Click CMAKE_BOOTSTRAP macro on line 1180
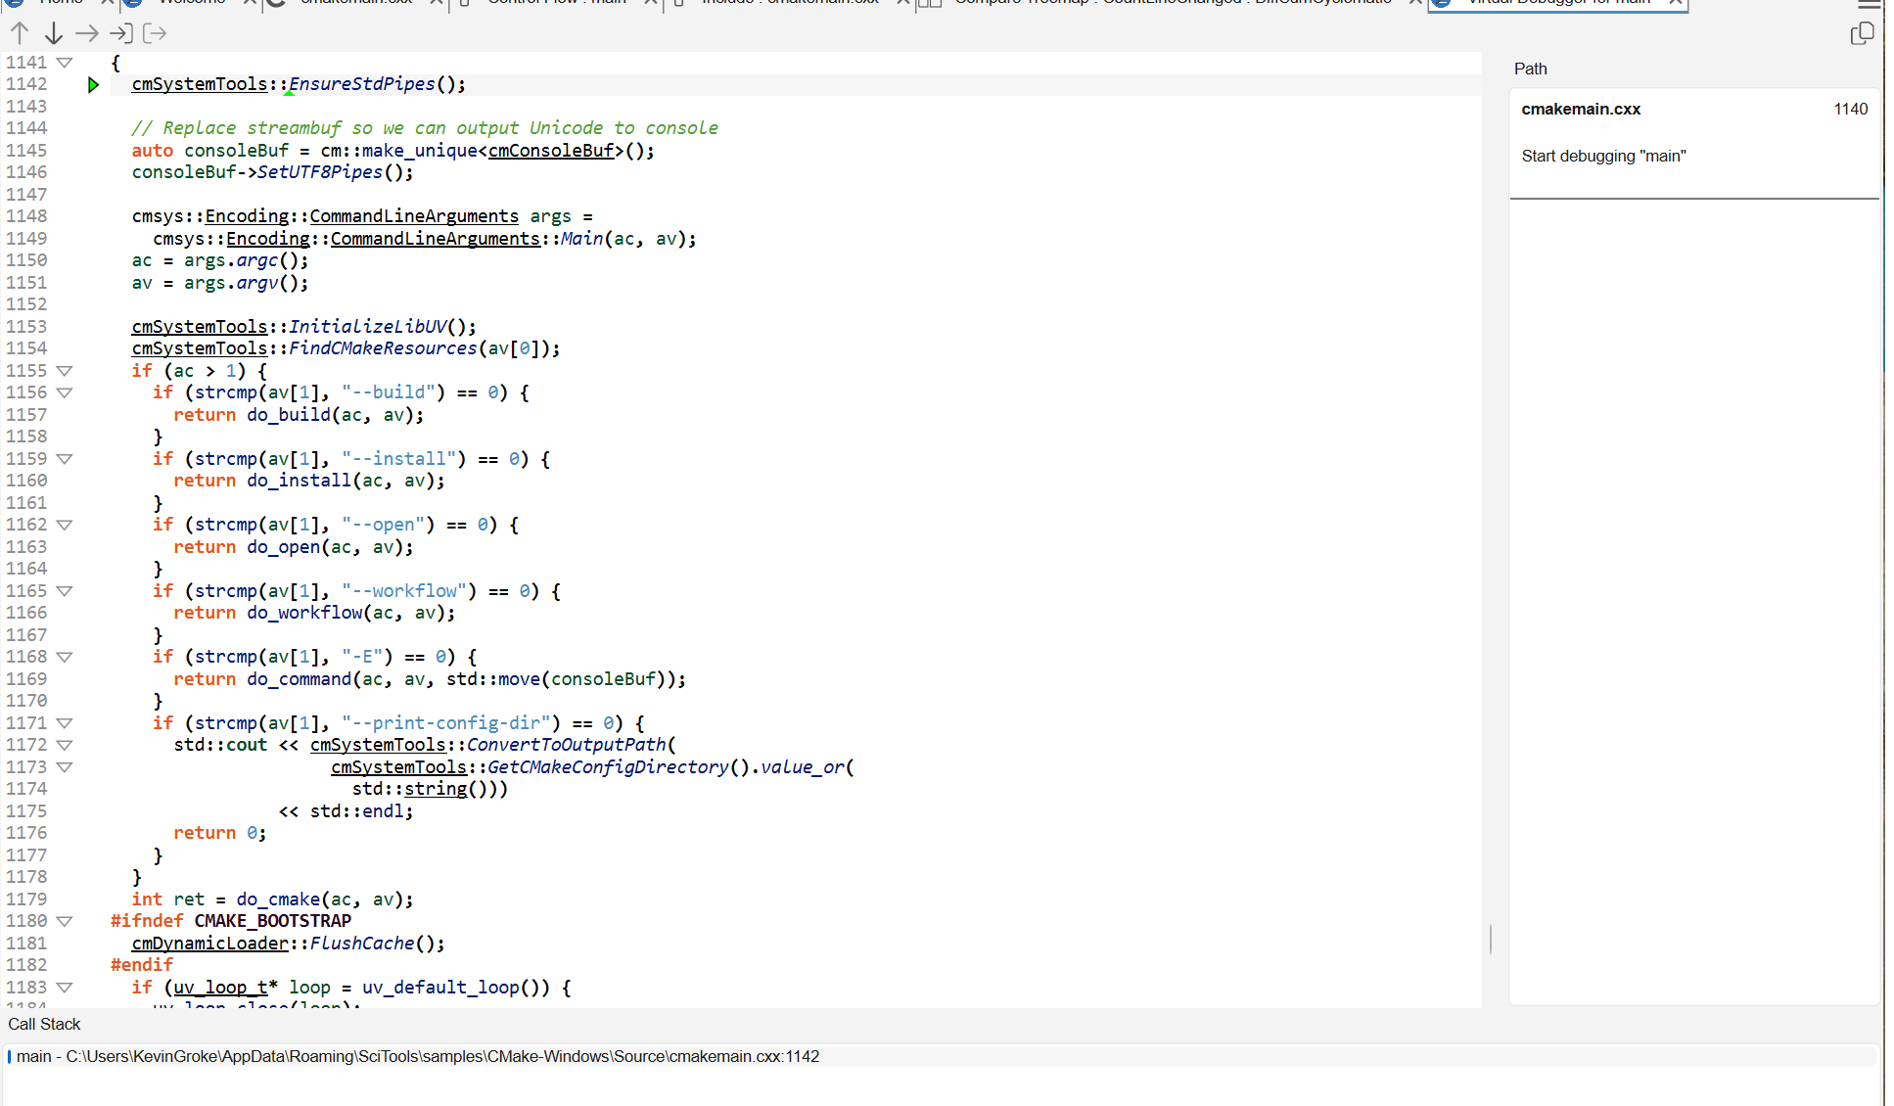Screen dimensions: 1894x1106 273,921
